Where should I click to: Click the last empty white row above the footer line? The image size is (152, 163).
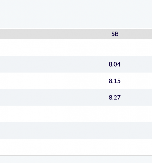(76, 147)
